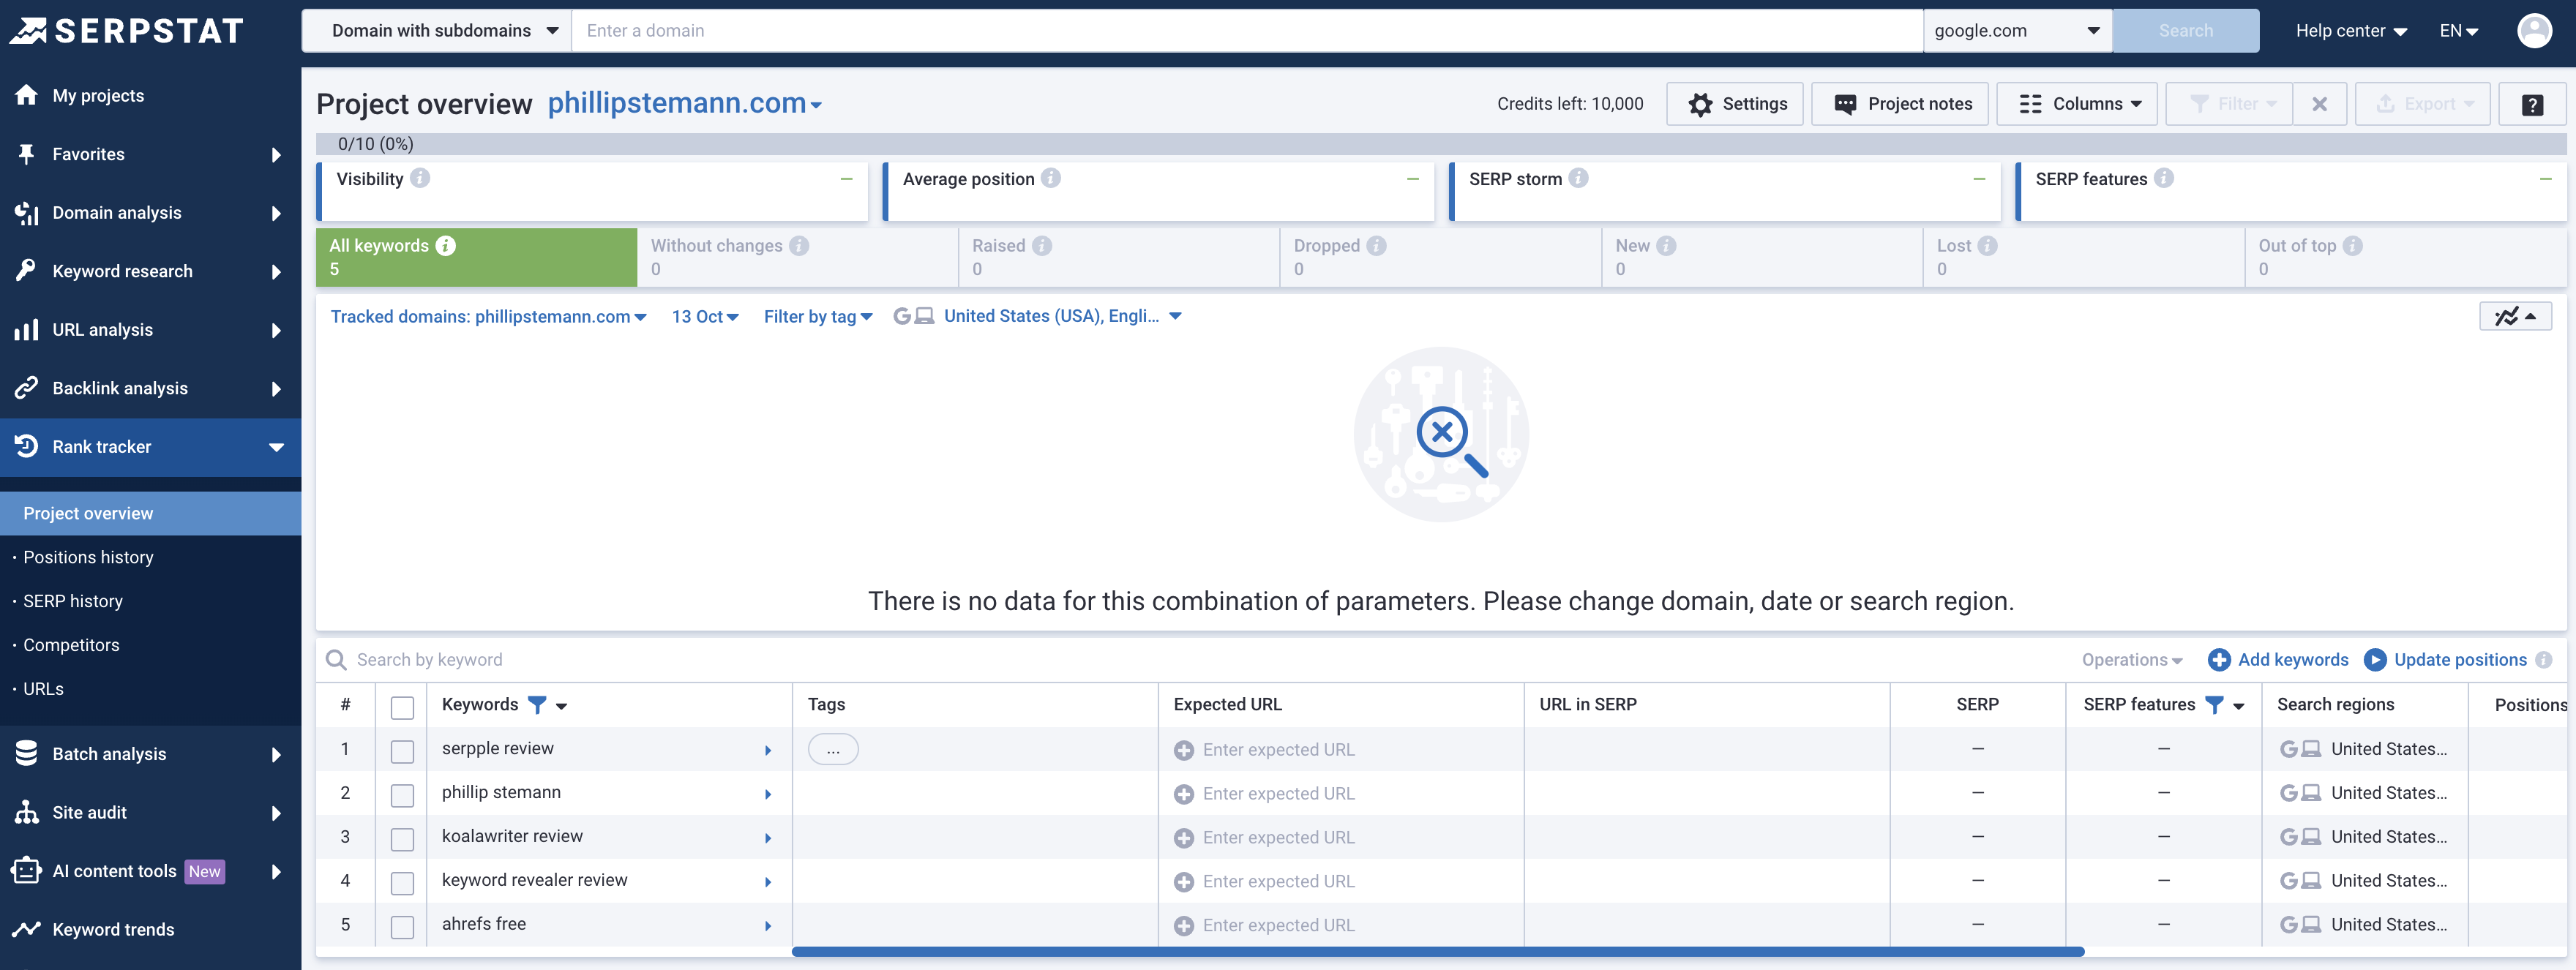Open user account avatar menu
The height and width of the screenshot is (970, 2576).
coord(2534,31)
